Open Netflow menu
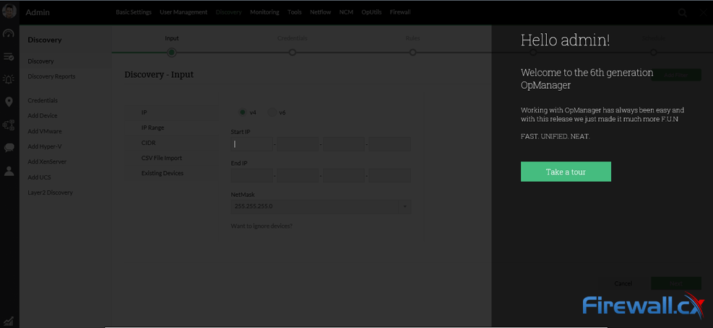The height and width of the screenshot is (328, 713). pyautogui.click(x=321, y=12)
